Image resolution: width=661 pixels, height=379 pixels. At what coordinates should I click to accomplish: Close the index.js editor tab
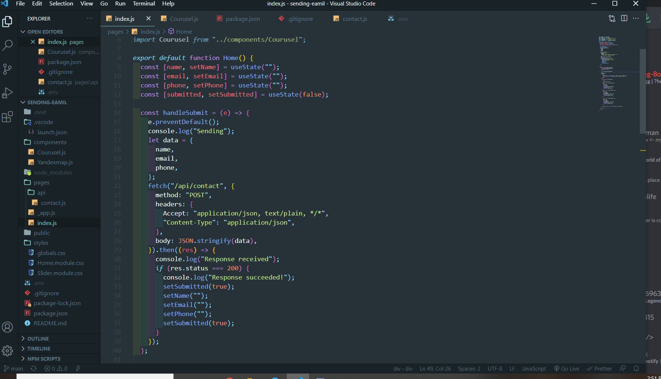coord(148,19)
